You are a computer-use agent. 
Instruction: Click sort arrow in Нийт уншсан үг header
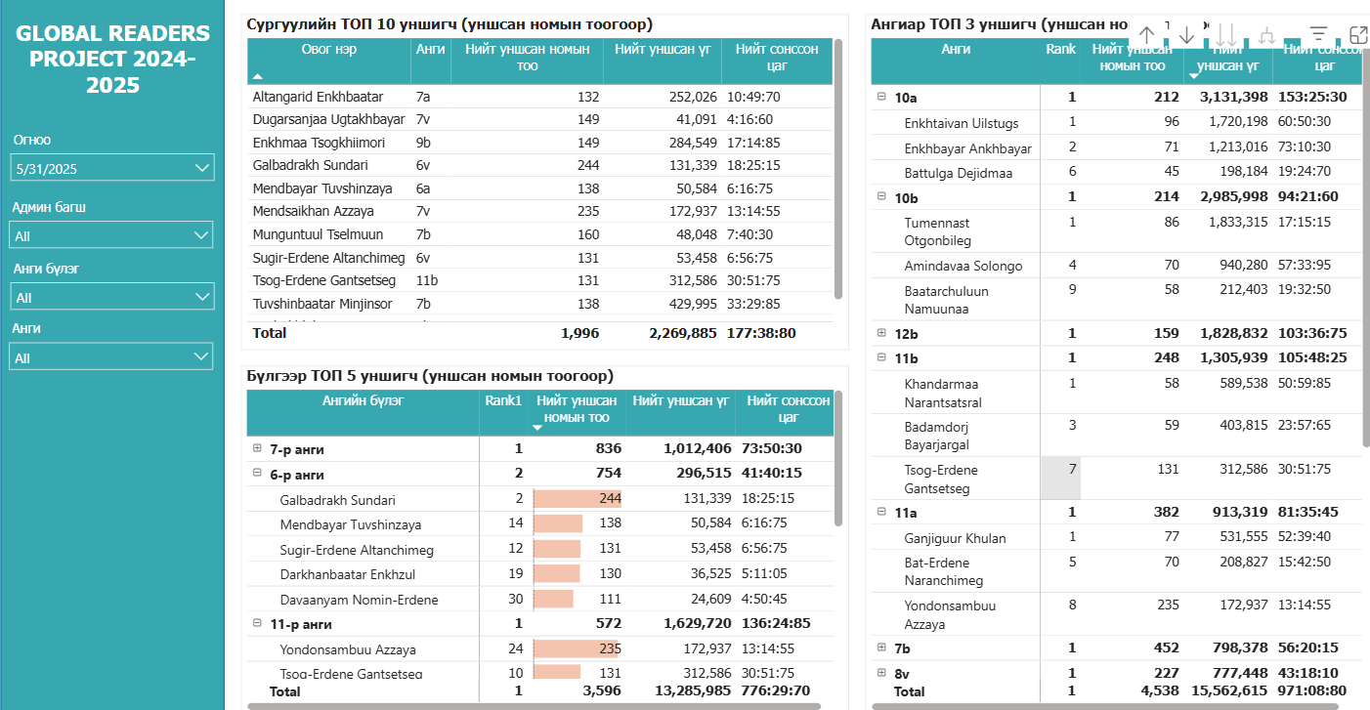(1191, 75)
